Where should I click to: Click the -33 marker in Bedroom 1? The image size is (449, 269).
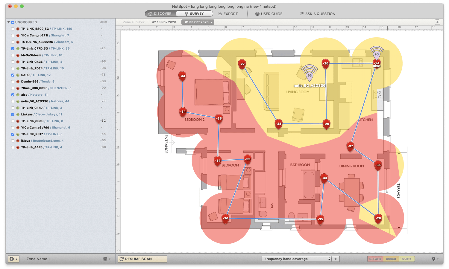click(x=248, y=160)
